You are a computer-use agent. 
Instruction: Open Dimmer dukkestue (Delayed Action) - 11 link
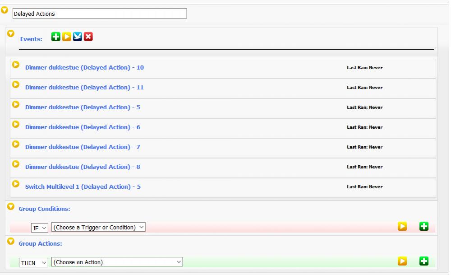click(84, 88)
